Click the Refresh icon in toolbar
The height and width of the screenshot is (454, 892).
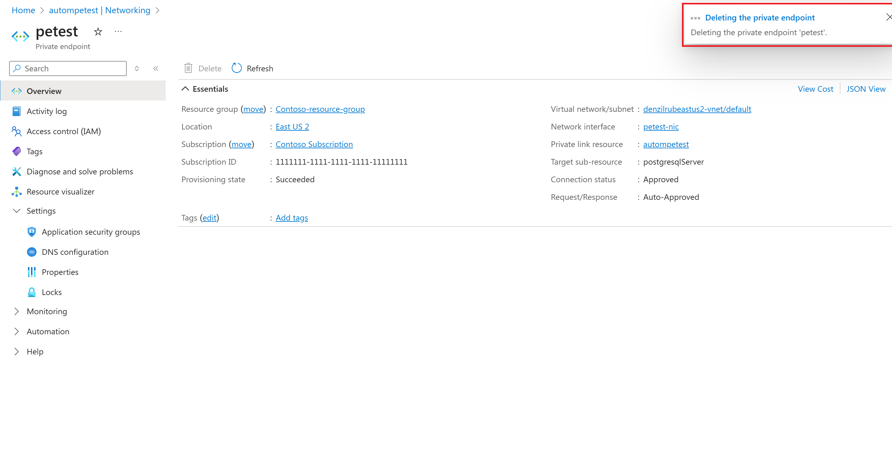pos(236,68)
